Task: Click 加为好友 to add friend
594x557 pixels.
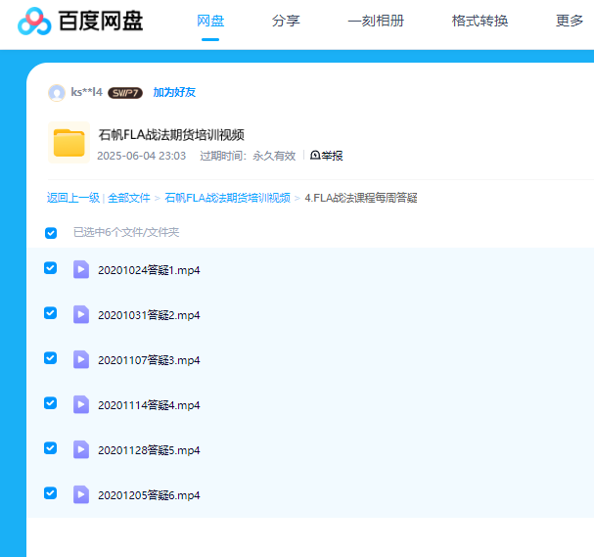Action: pos(174,93)
